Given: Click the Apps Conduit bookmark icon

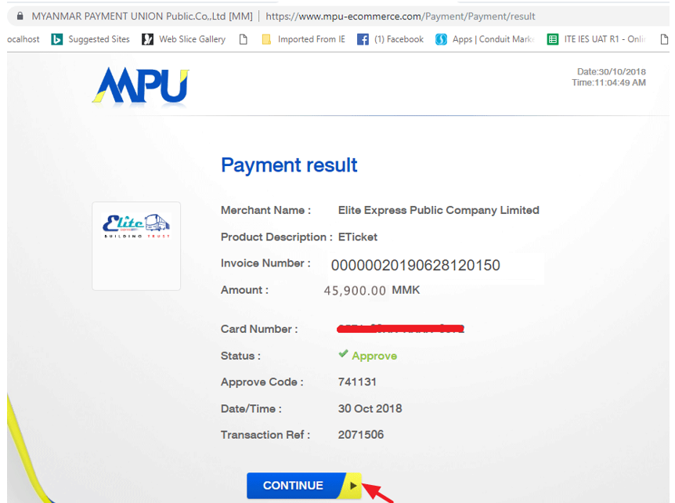Looking at the screenshot, I should (x=441, y=38).
